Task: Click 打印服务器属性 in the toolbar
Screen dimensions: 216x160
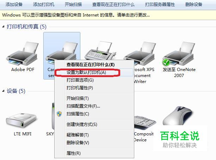Action: point(160,5)
